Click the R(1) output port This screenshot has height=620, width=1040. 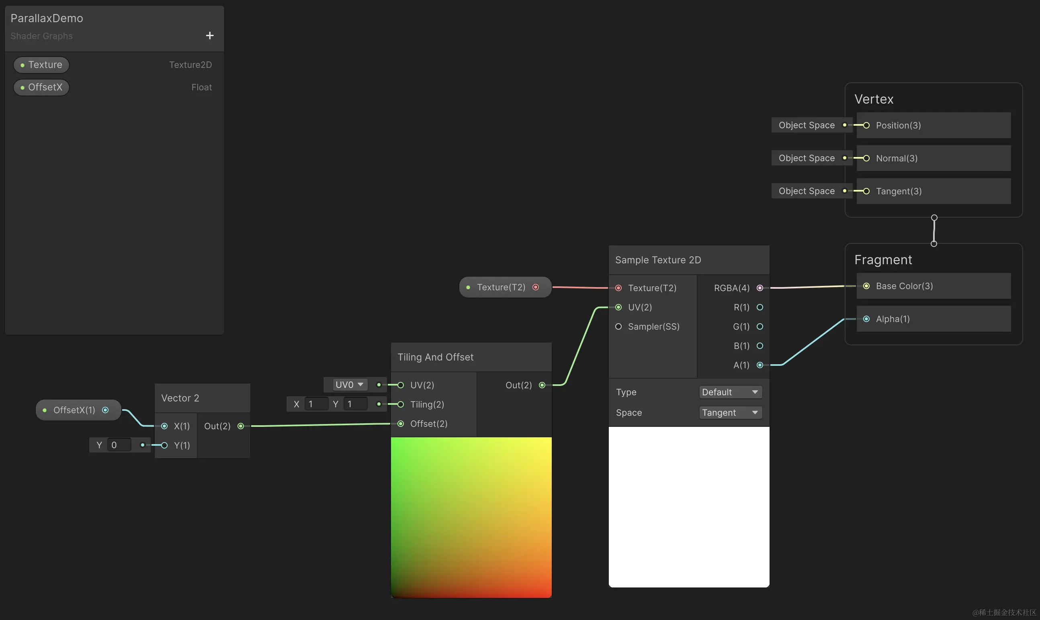[760, 308]
